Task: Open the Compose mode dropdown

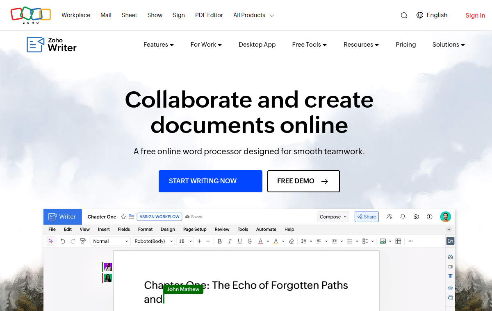Action: pos(333,217)
